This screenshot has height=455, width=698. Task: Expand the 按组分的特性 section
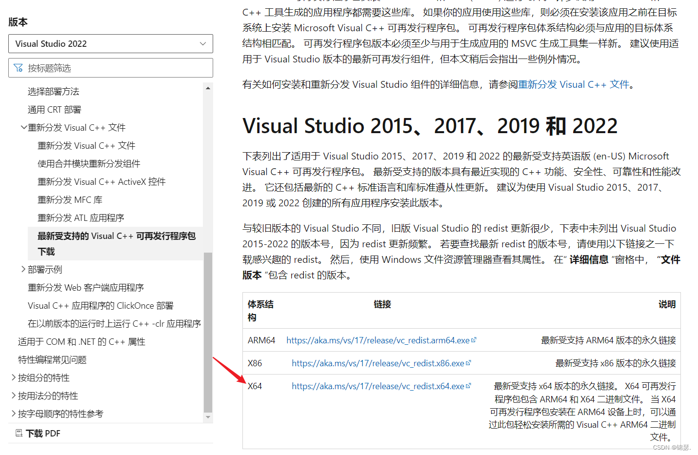coord(14,377)
